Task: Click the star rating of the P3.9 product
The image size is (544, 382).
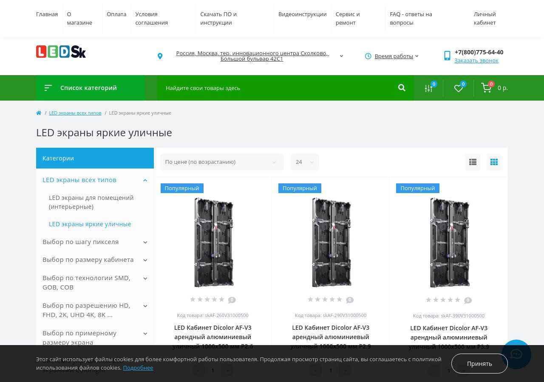Action: tap(443, 300)
